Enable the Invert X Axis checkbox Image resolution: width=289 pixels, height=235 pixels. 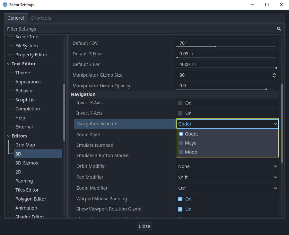click(x=180, y=103)
